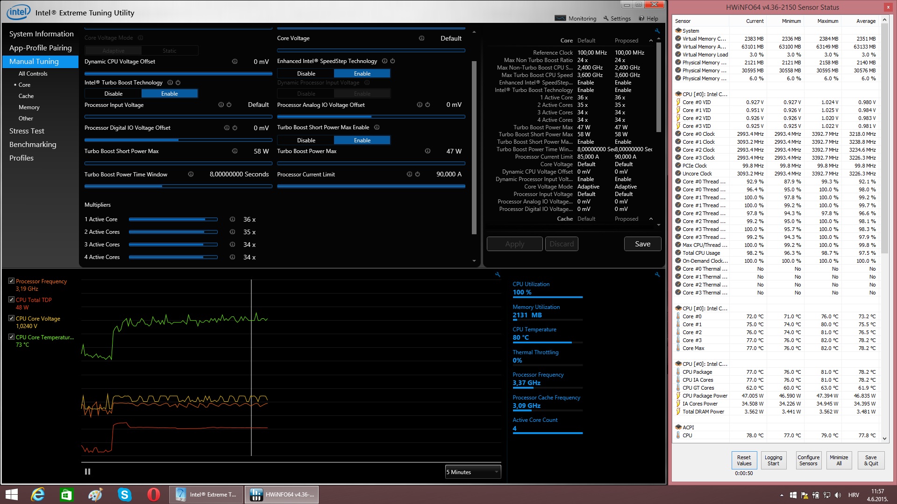Collapse the Cache section in proposed settings
Screen dimensions: 897x504
[651, 219]
